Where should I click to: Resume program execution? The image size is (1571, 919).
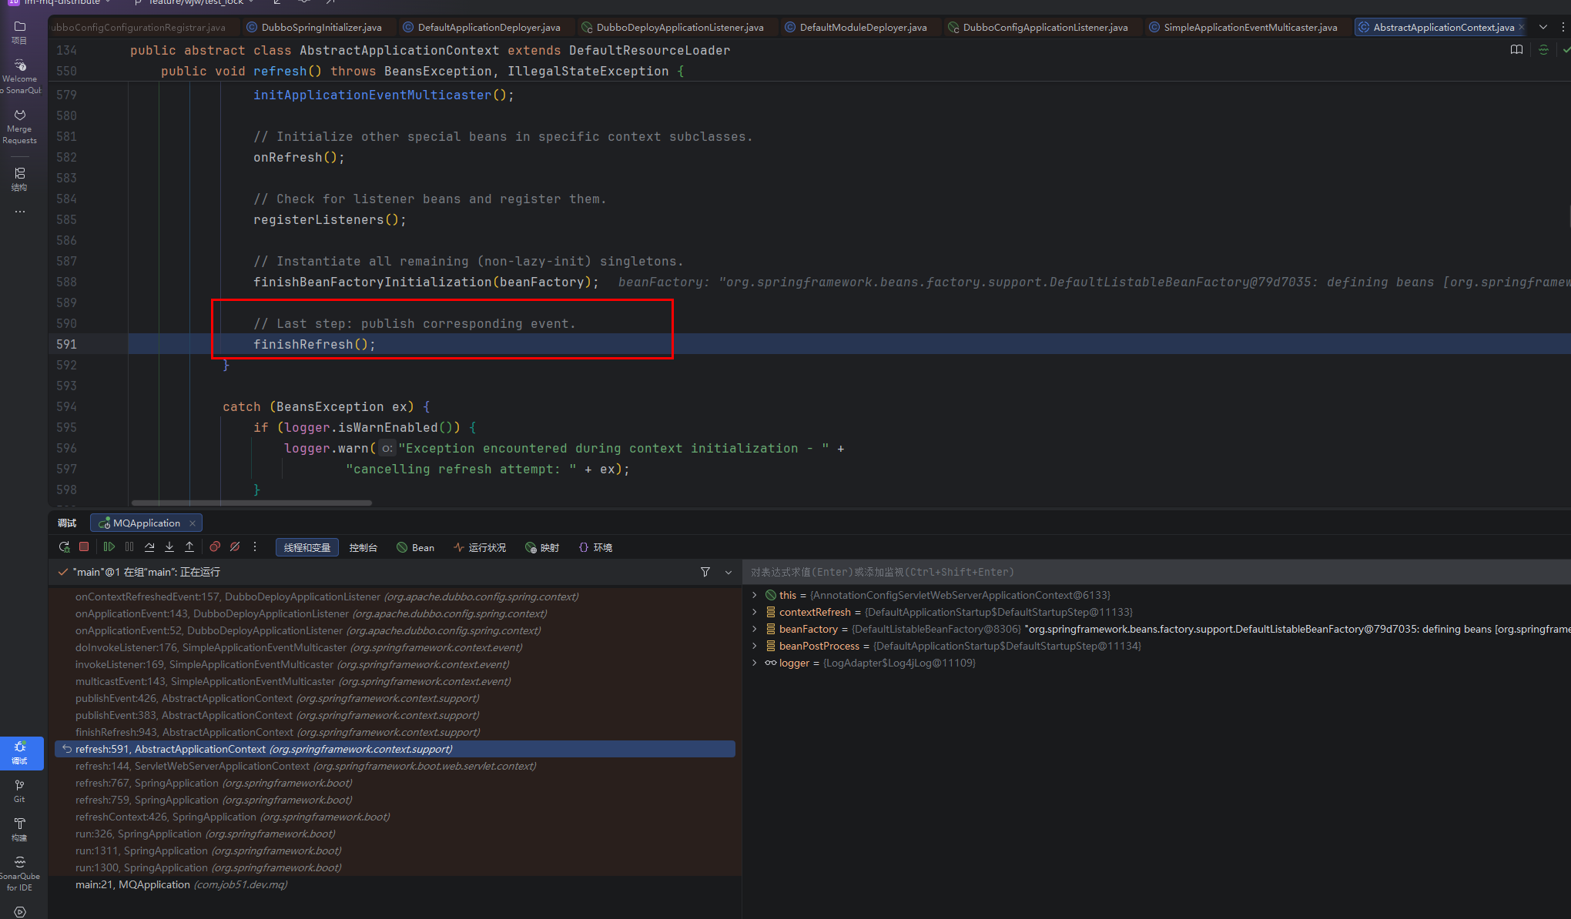[109, 547]
